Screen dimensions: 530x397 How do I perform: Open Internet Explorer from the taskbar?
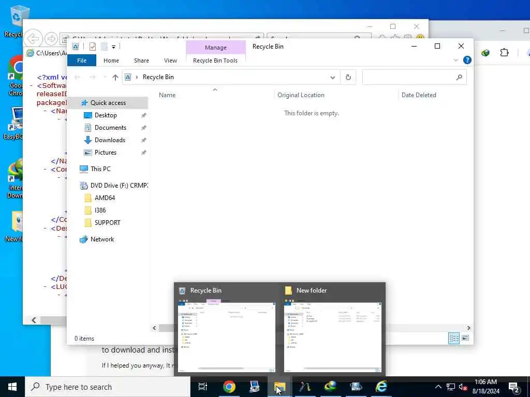coord(381,387)
